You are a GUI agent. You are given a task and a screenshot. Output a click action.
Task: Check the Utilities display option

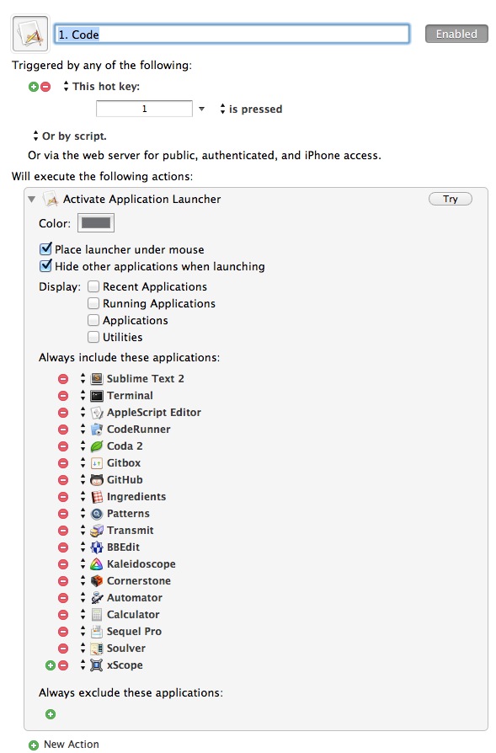point(93,337)
